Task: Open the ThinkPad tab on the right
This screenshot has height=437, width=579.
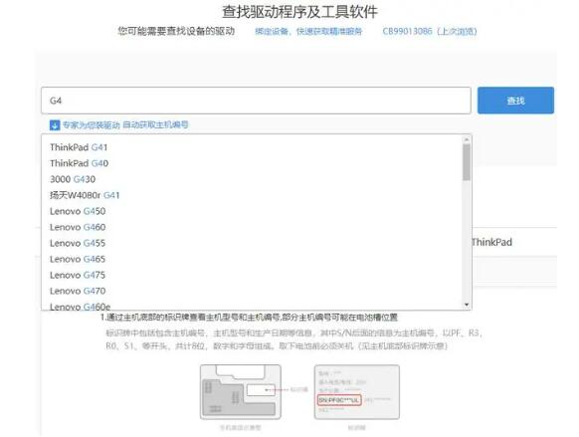Action: point(491,242)
